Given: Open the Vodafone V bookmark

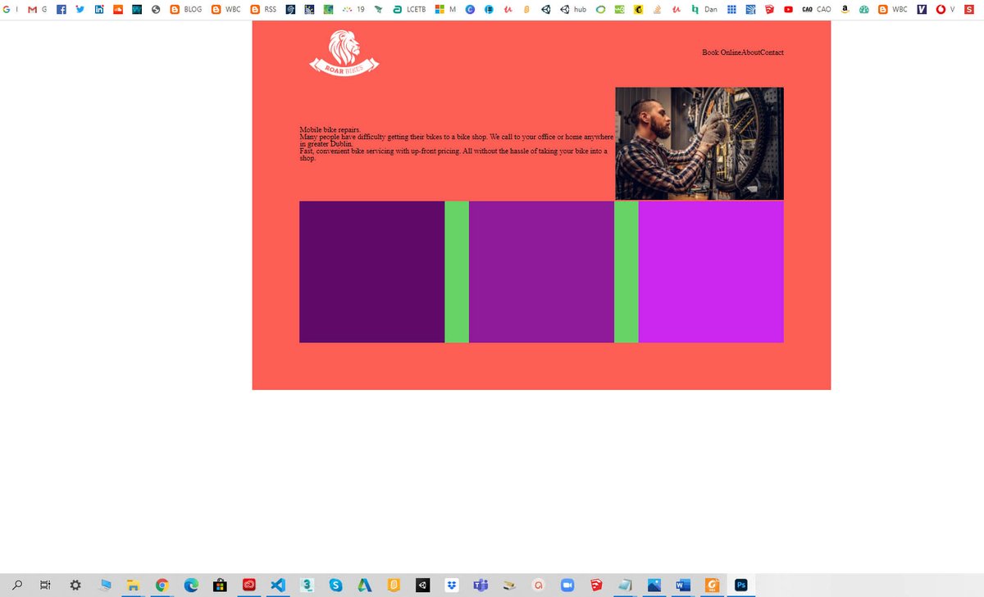Looking at the screenshot, I should click(x=945, y=9).
